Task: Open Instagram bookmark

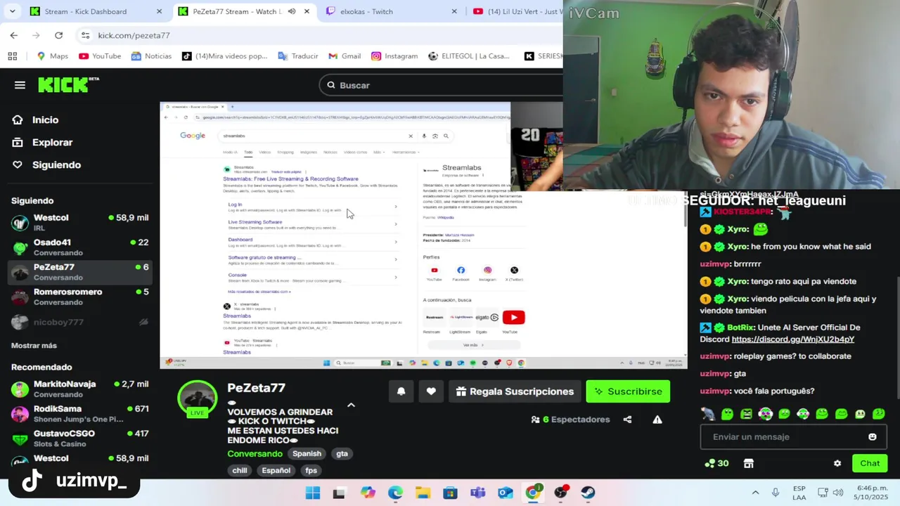Action: (x=394, y=56)
